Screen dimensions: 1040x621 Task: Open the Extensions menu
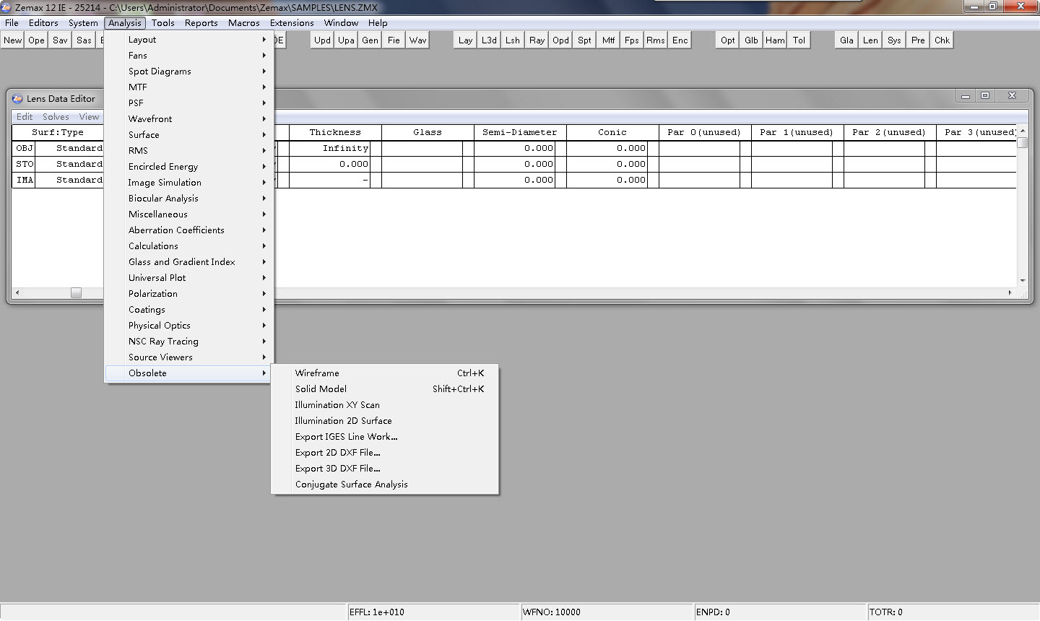coord(292,23)
